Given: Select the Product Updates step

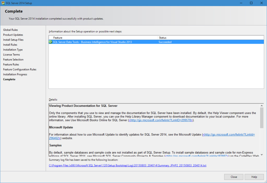Looking at the screenshot, I should (x=13, y=35).
